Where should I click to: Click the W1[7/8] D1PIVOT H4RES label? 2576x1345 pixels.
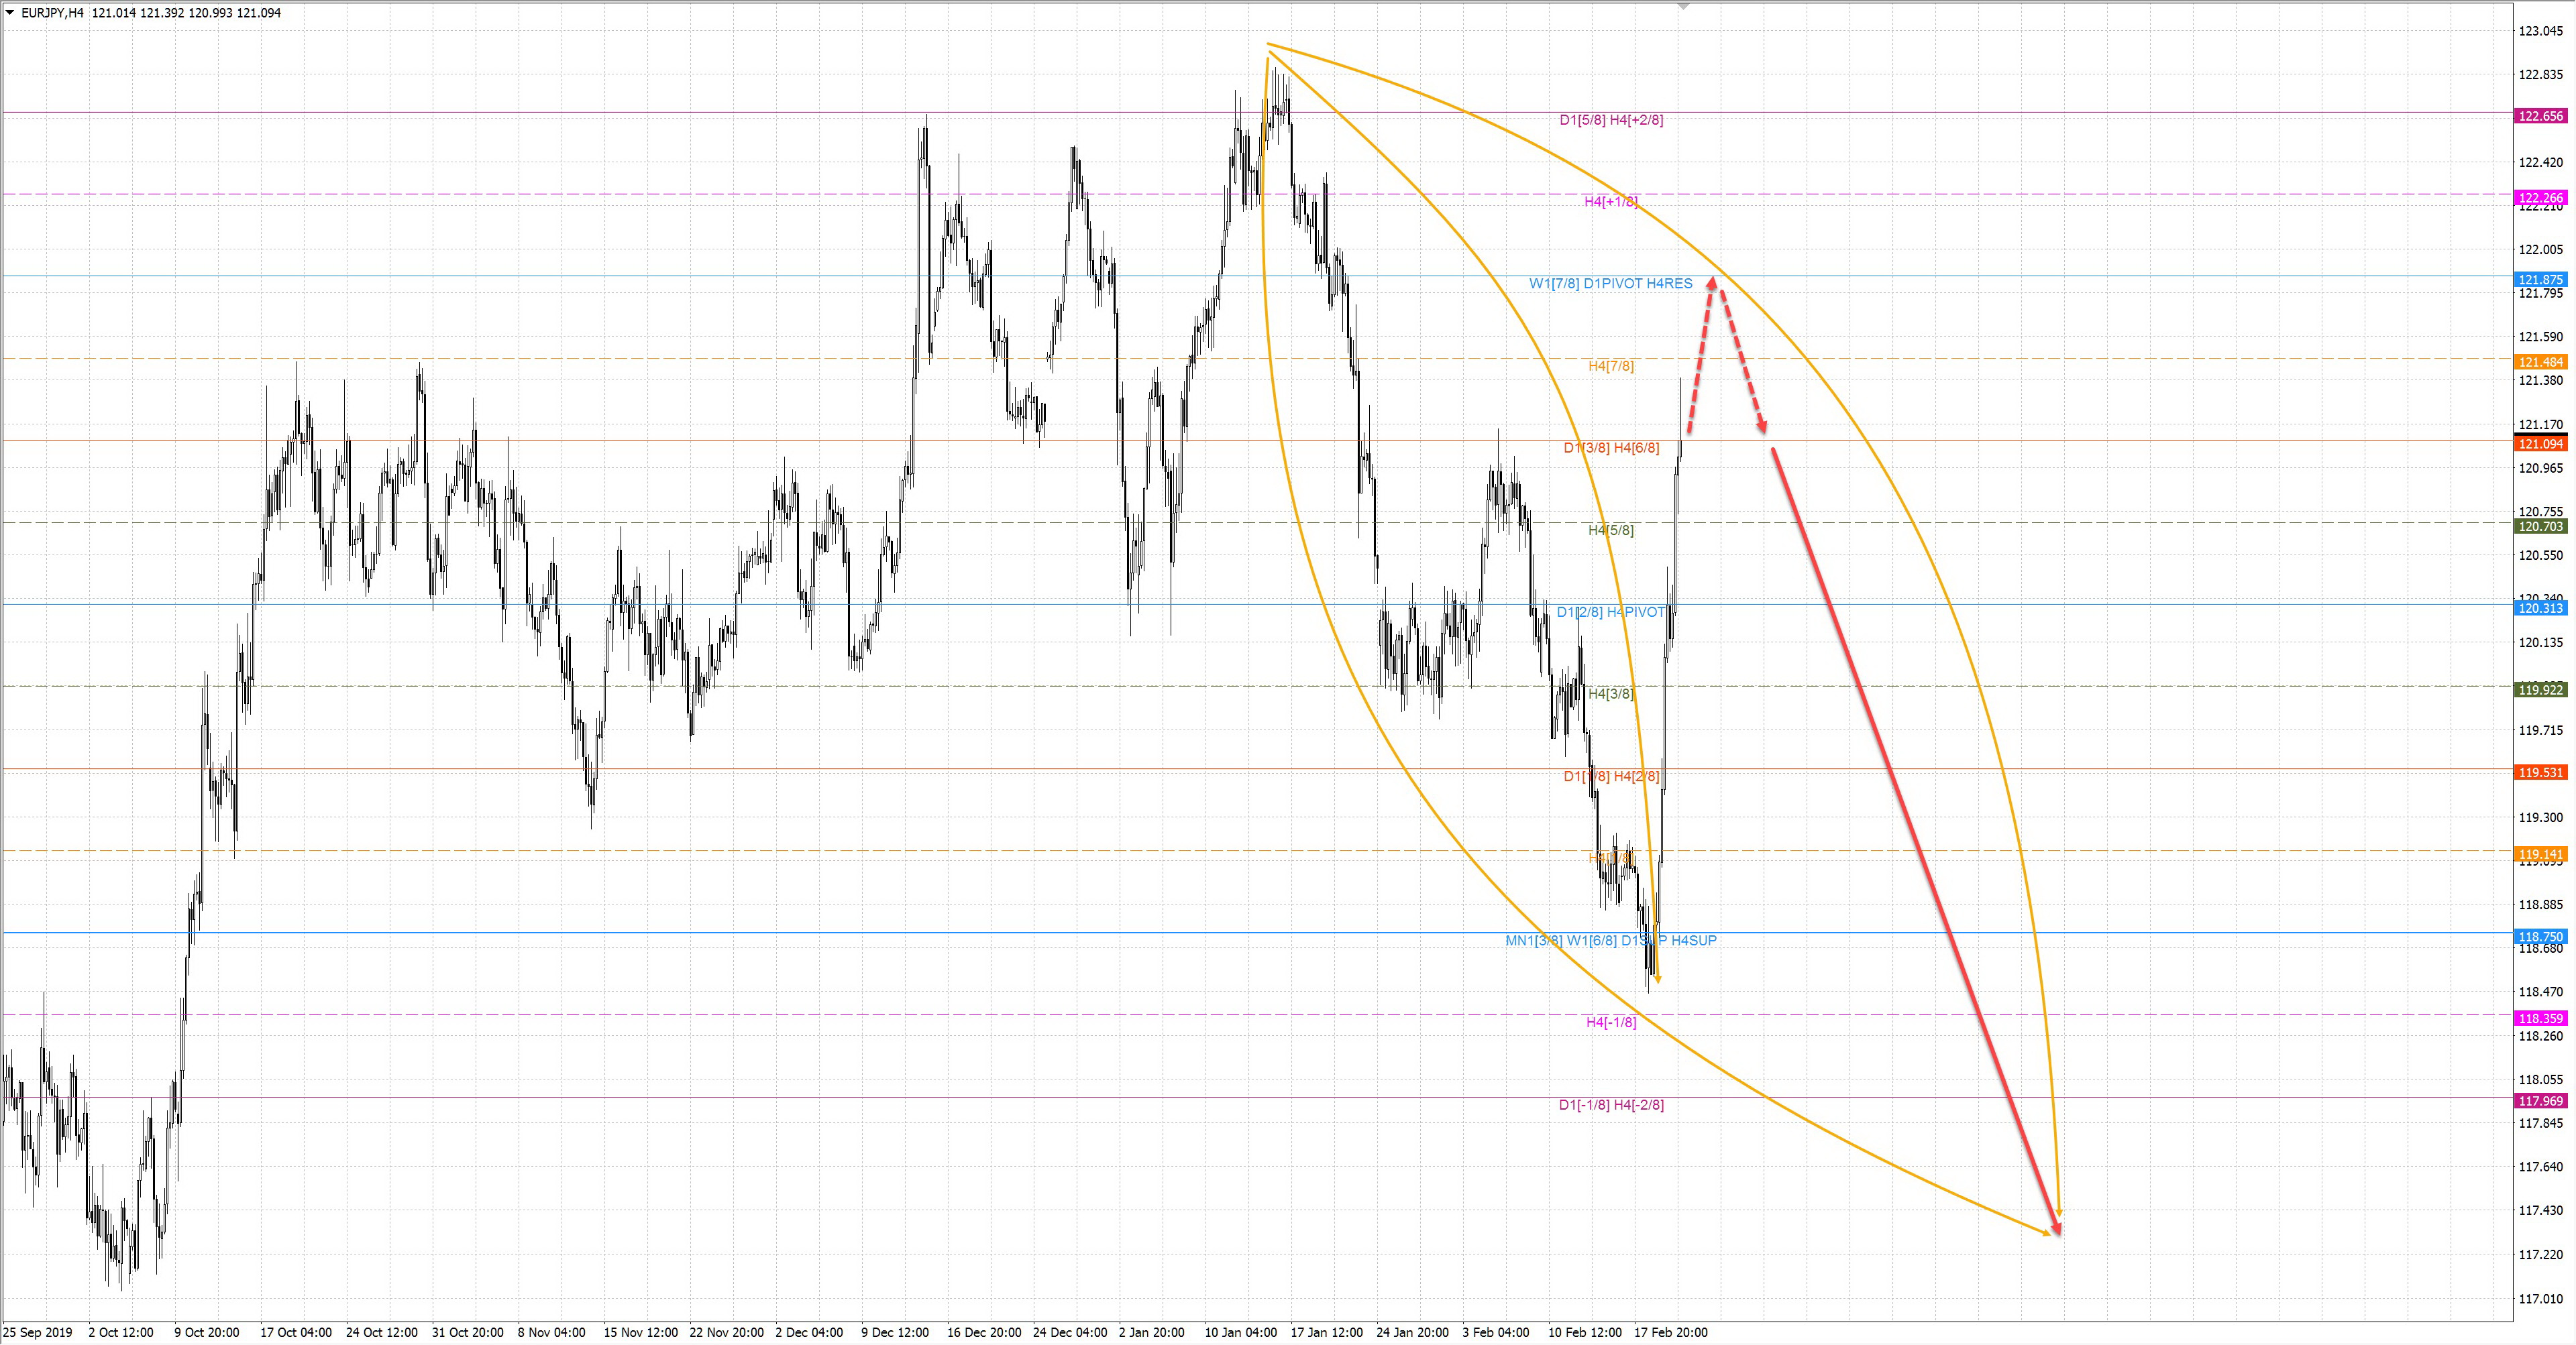pyautogui.click(x=1610, y=284)
